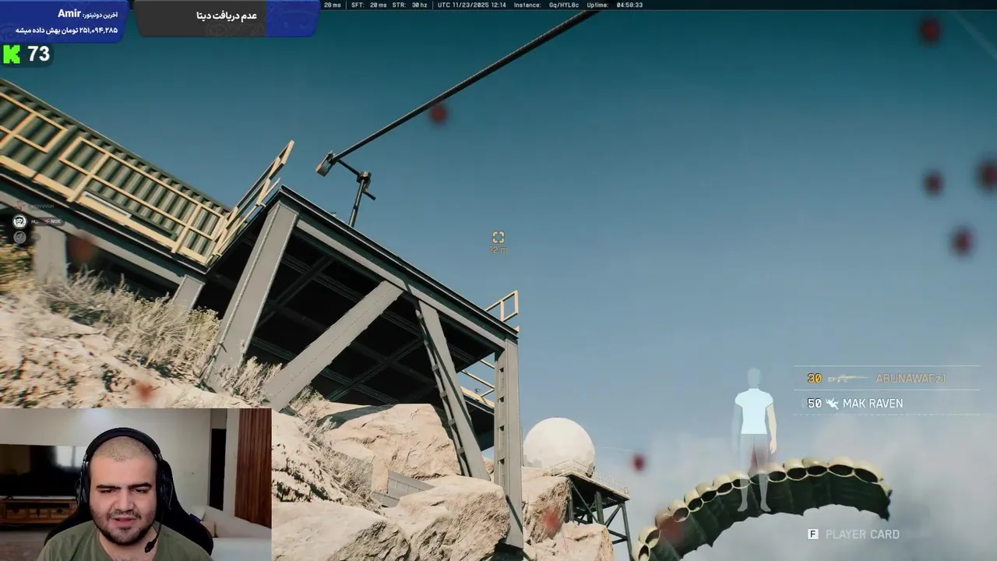Click the body damage silhouette figure

[x=754, y=440]
